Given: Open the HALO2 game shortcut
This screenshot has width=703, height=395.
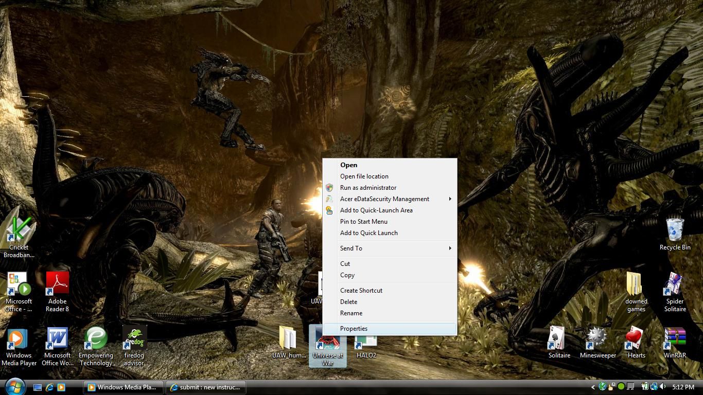Looking at the screenshot, I should (x=366, y=341).
